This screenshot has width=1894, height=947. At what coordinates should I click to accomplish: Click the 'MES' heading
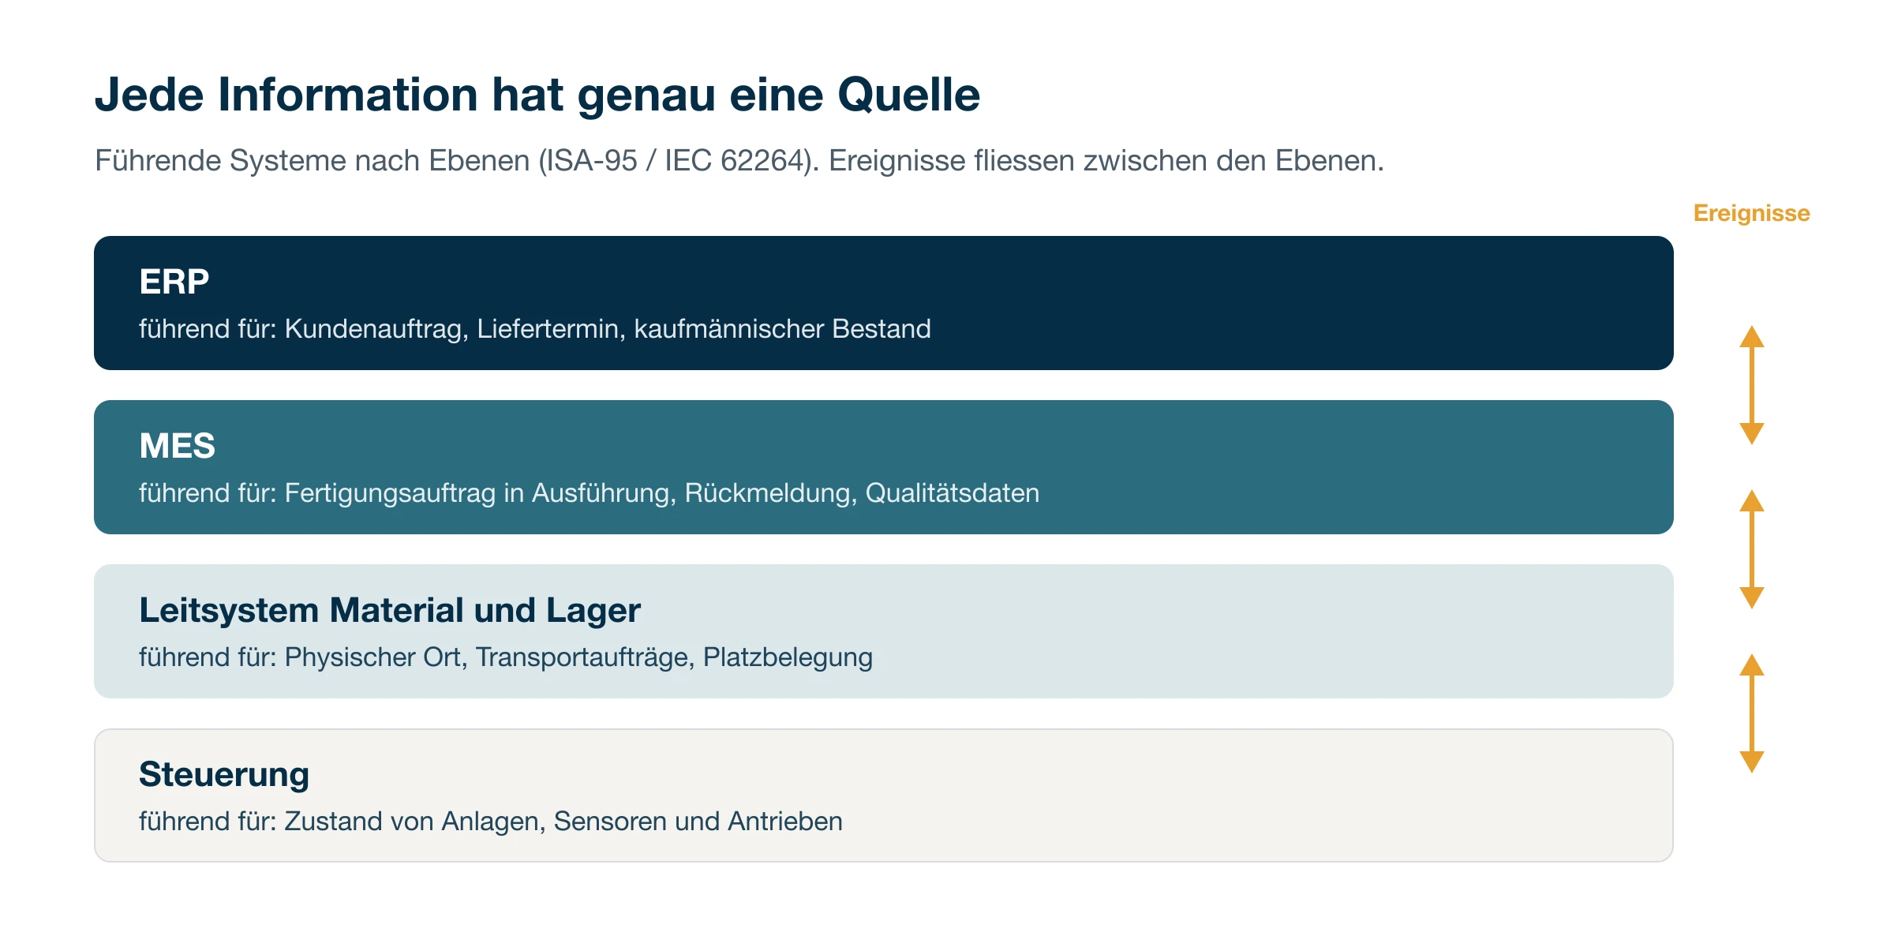(177, 446)
